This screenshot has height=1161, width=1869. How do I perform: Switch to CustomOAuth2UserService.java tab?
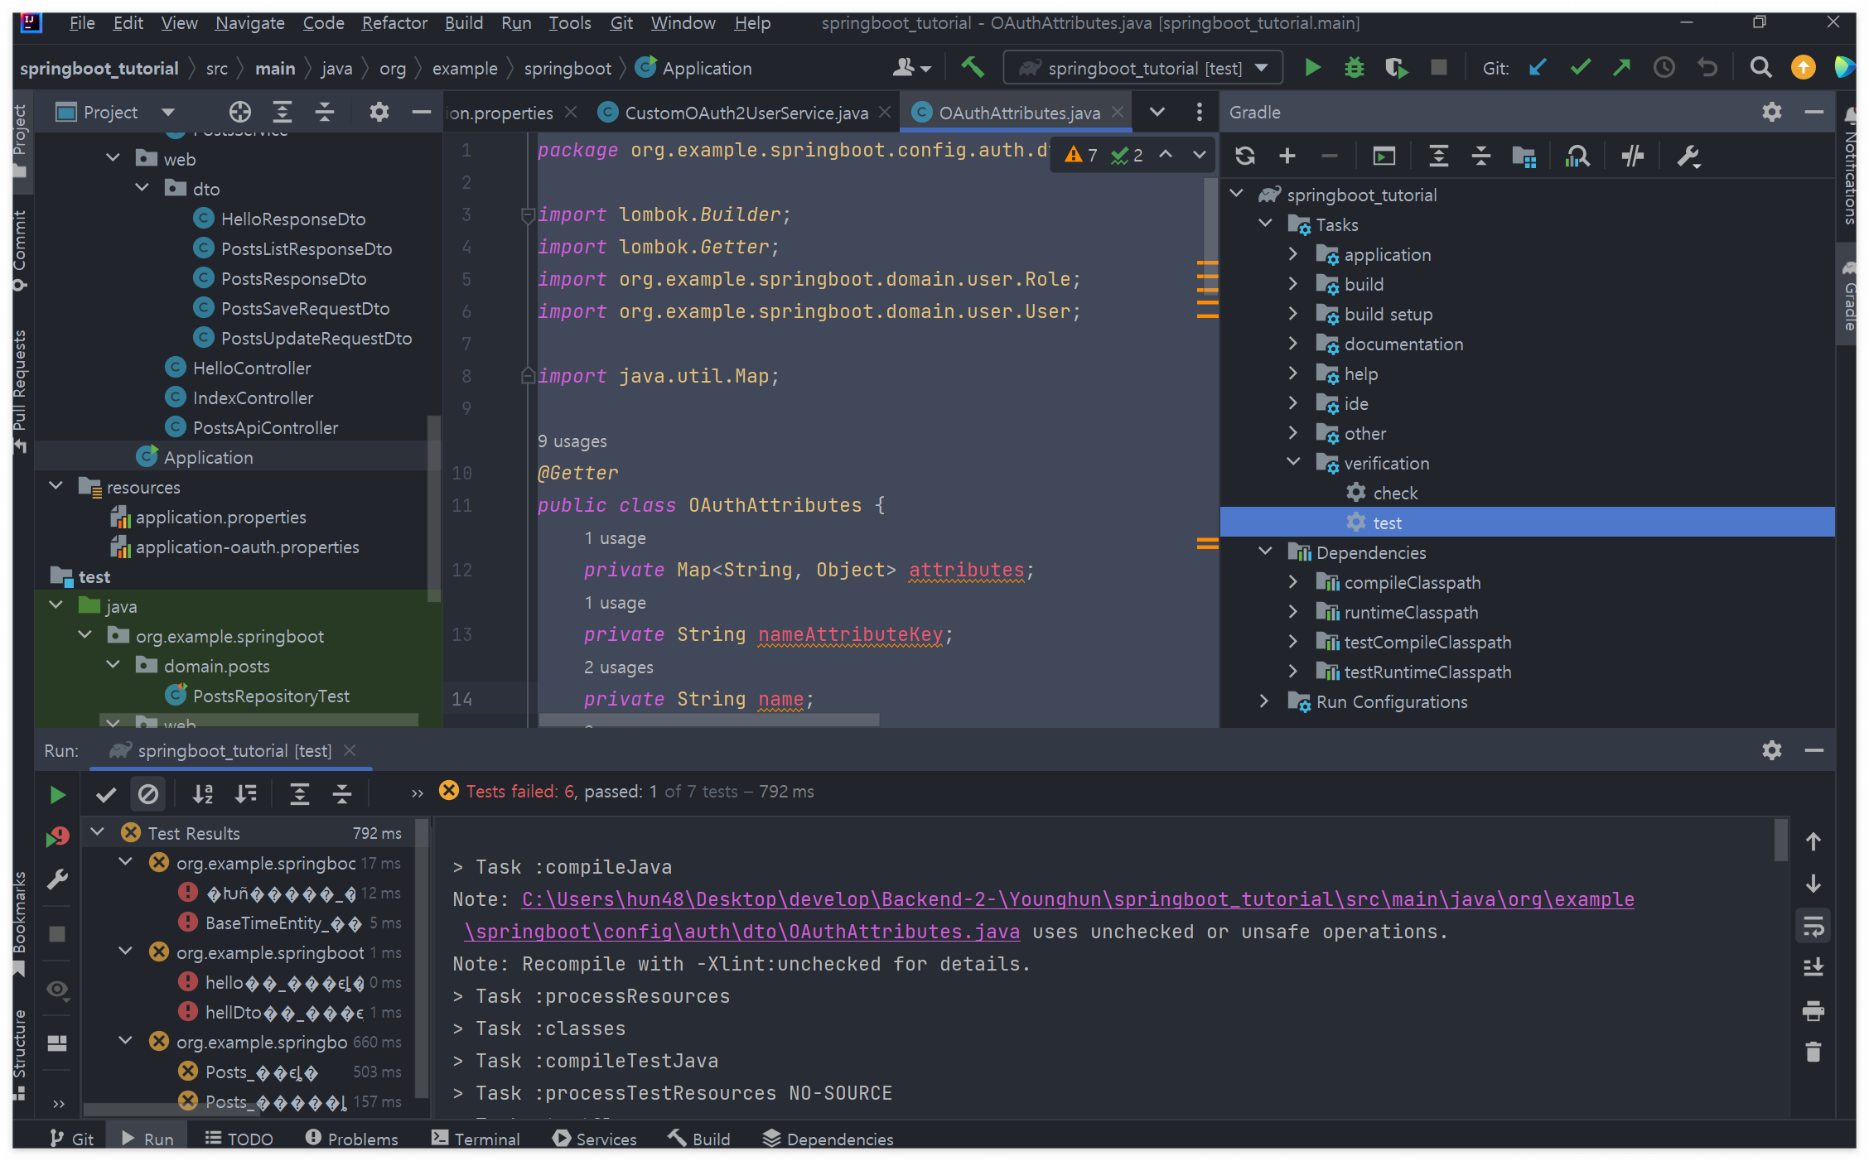[745, 112]
